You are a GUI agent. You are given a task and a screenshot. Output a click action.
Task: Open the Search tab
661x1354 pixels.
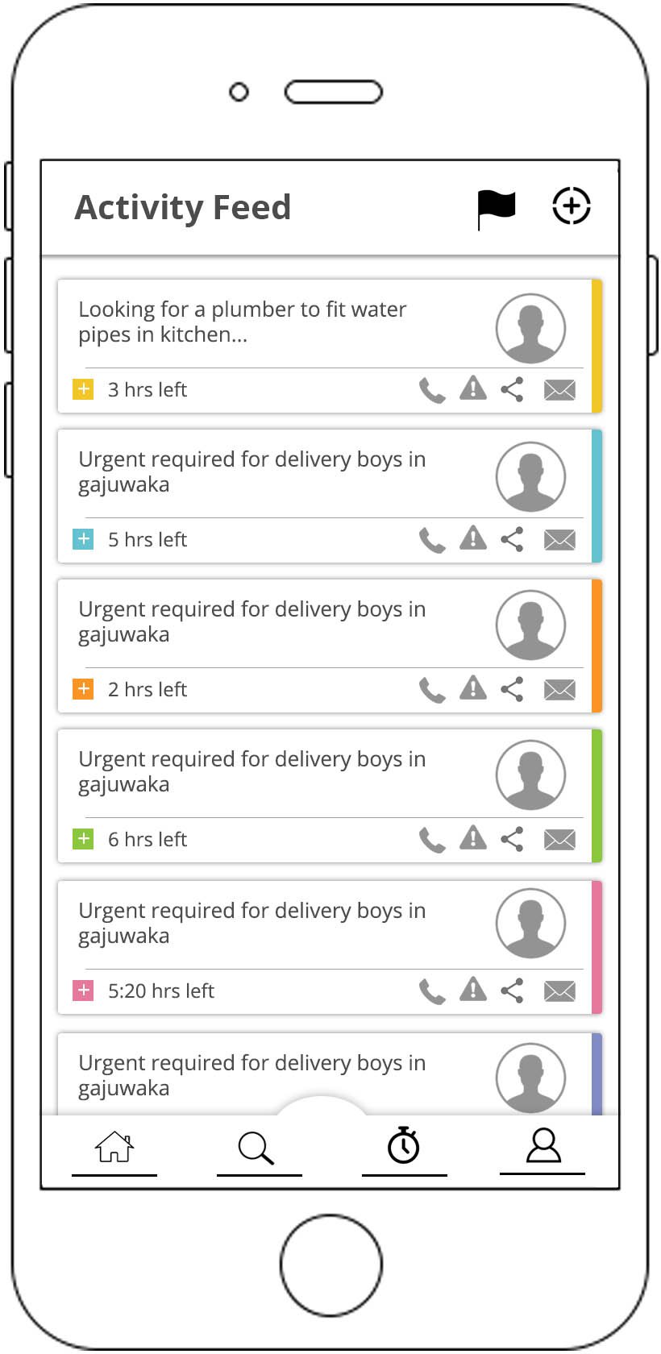click(x=257, y=1148)
